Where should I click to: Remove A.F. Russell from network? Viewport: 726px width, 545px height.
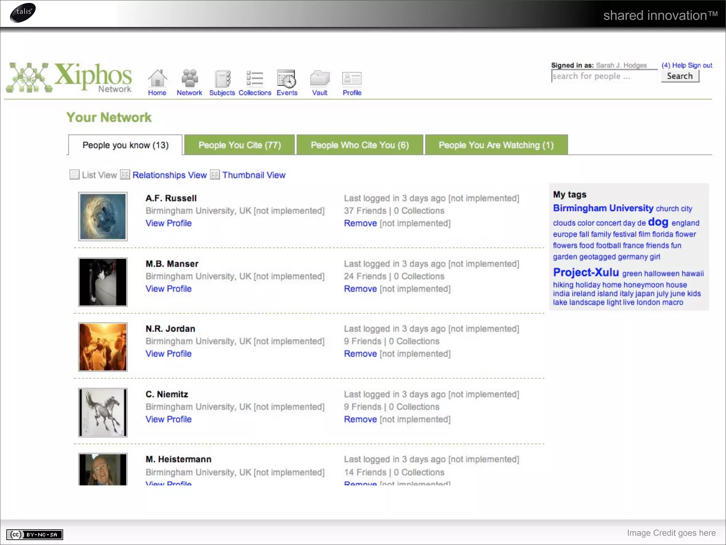pos(360,223)
